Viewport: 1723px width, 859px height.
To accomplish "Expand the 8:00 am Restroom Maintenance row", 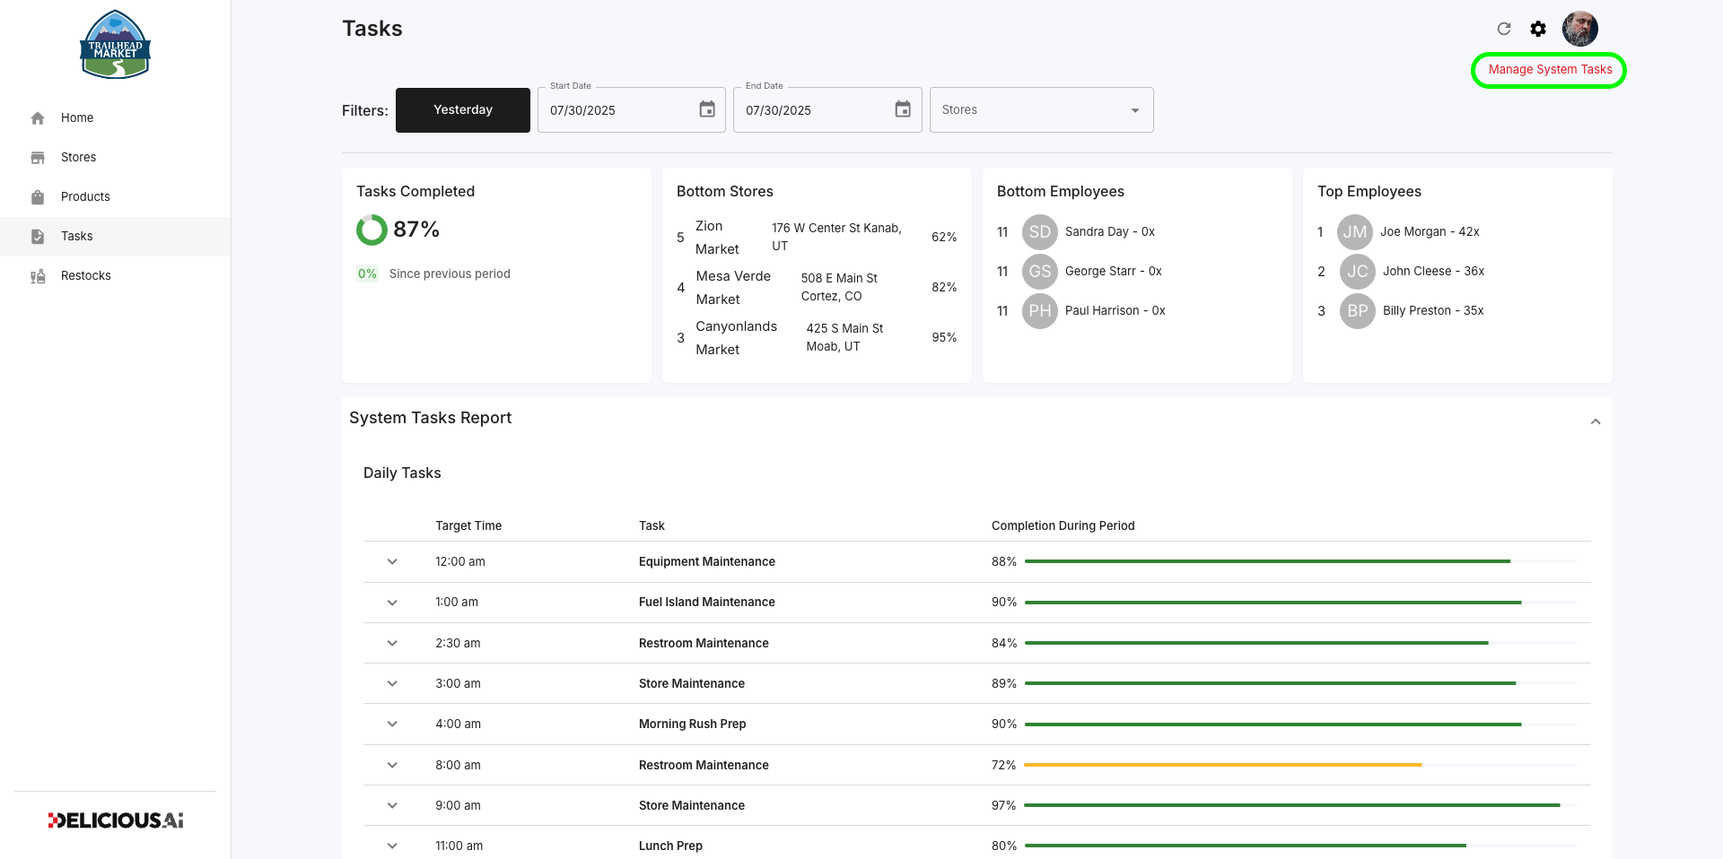I will [392, 765].
